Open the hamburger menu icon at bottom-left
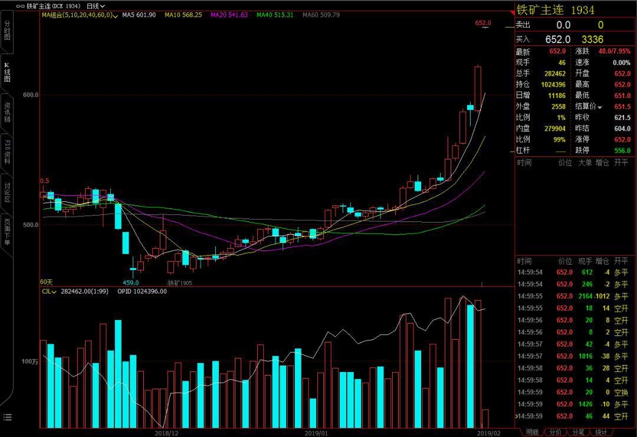Image resolution: width=637 pixels, height=437 pixels. 7,417
